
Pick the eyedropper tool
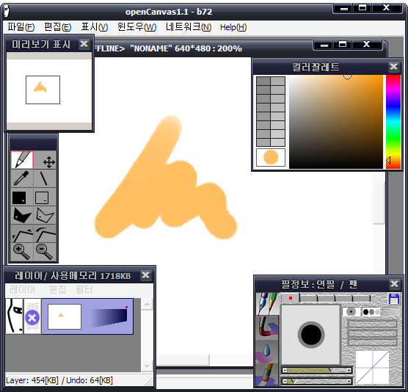point(22,178)
